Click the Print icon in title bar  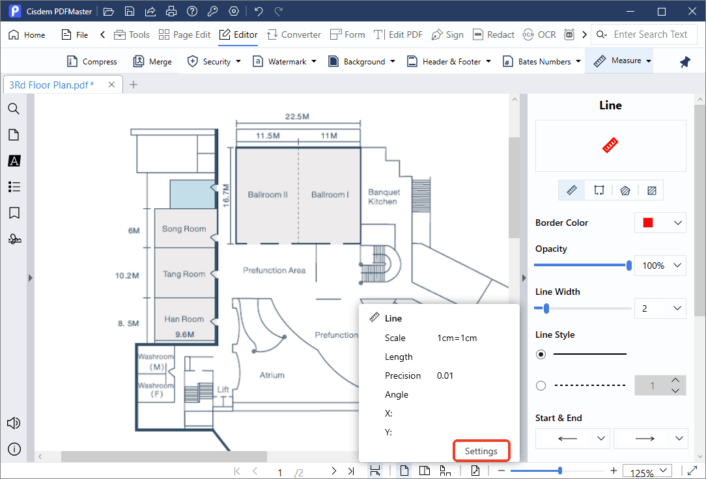[171, 11]
